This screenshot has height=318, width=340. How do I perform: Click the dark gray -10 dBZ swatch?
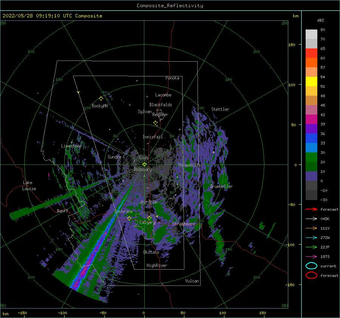[311, 186]
